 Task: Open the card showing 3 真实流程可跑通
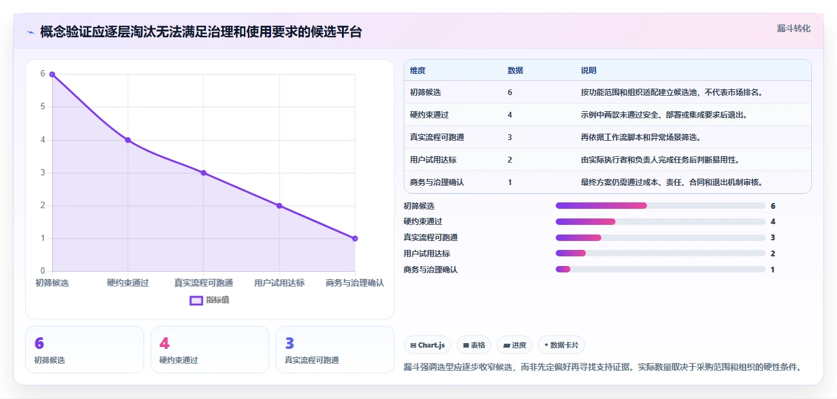coord(335,350)
